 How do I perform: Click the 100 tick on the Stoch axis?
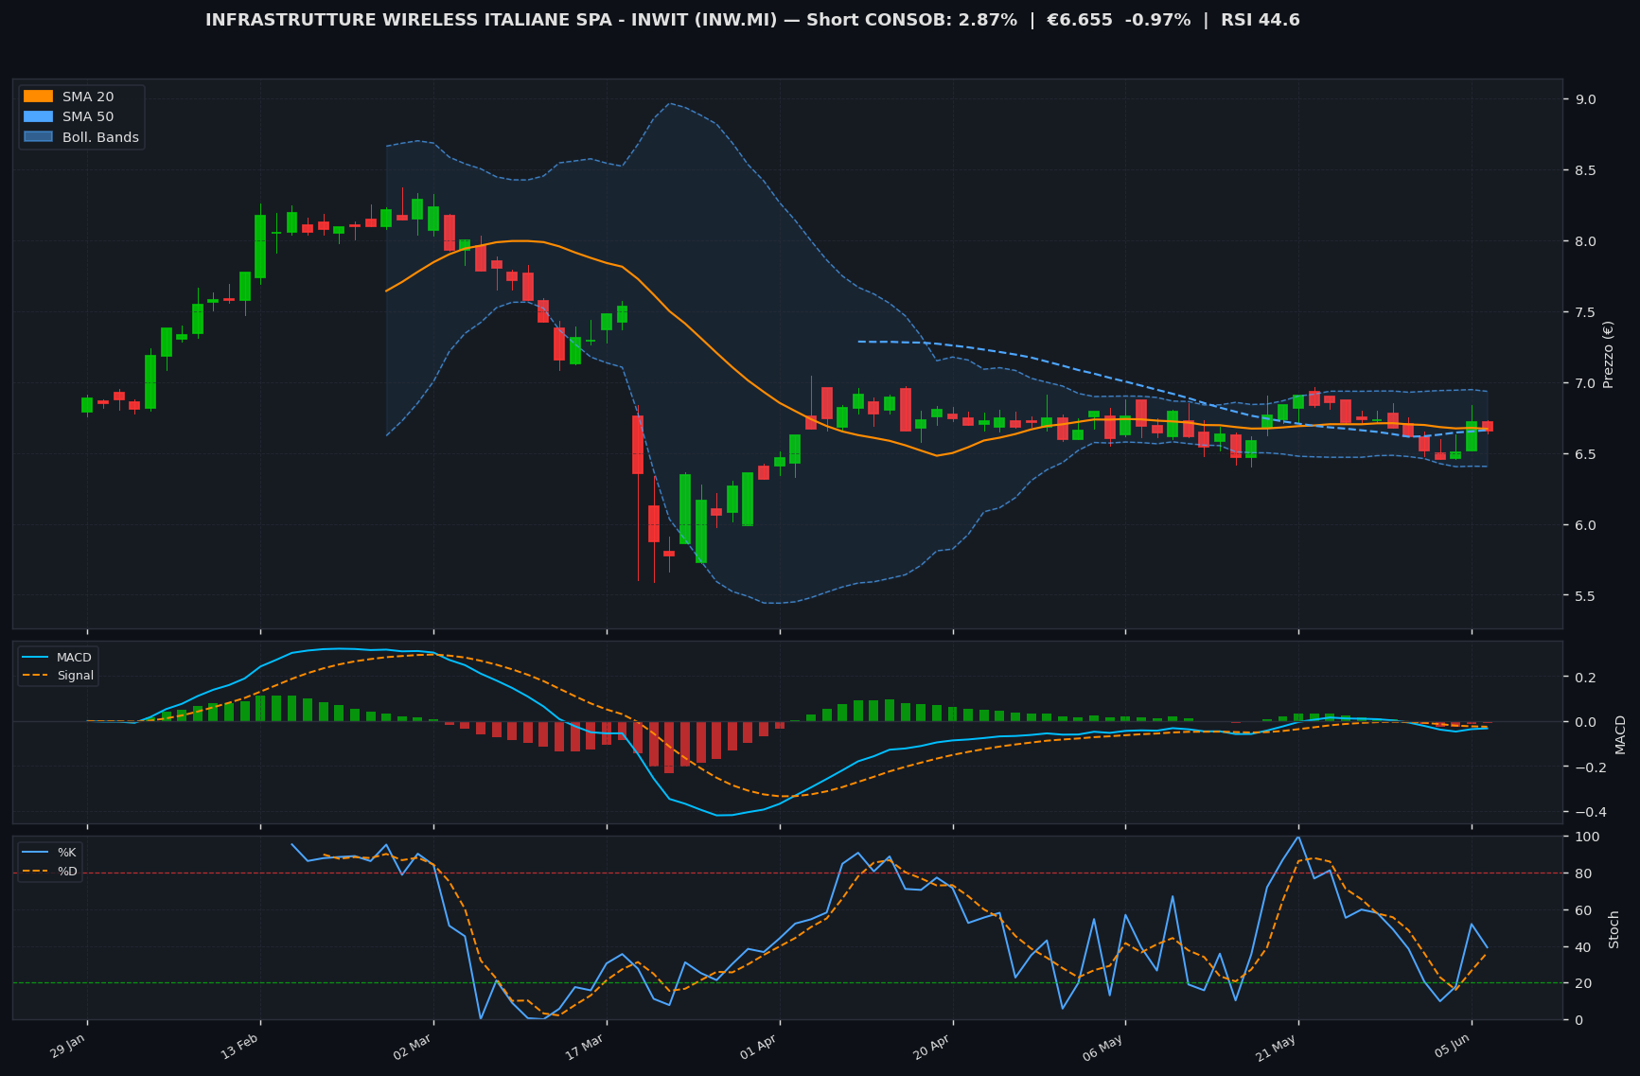point(1587,837)
